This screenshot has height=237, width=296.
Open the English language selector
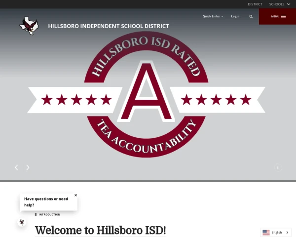[x=276, y=233]
